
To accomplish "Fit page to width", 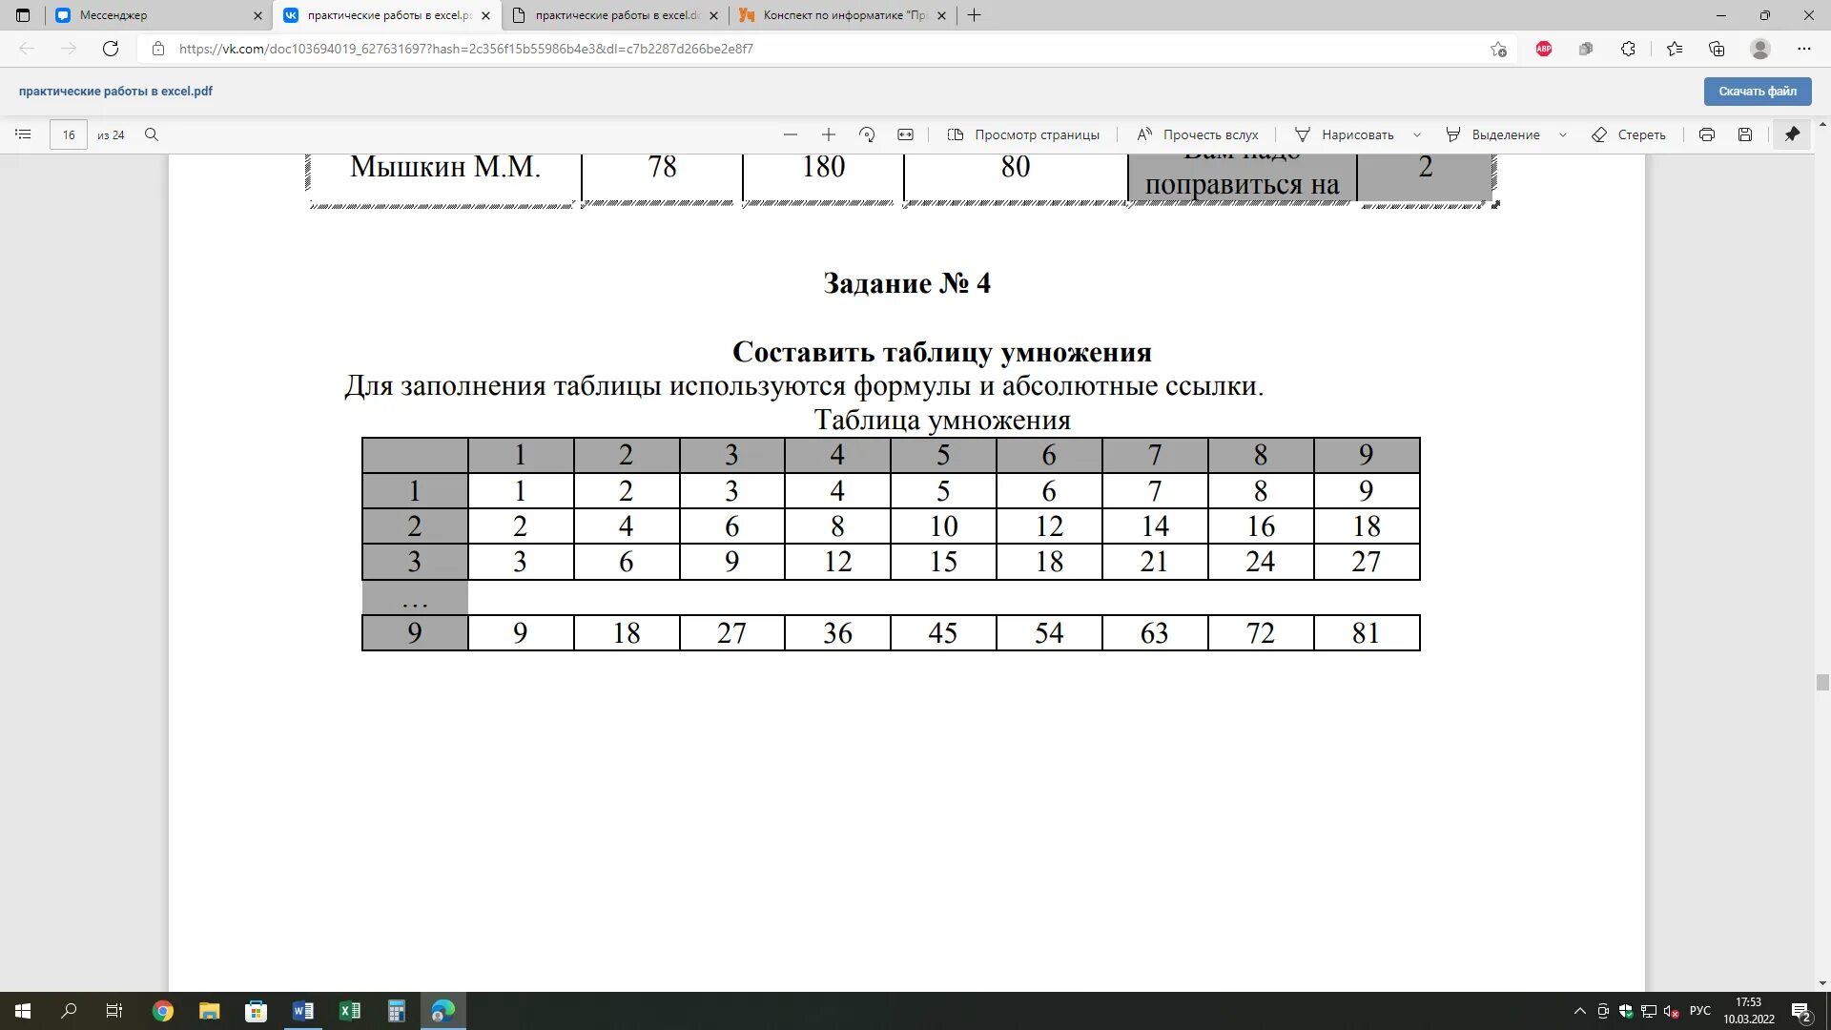I will click(905, 134).
